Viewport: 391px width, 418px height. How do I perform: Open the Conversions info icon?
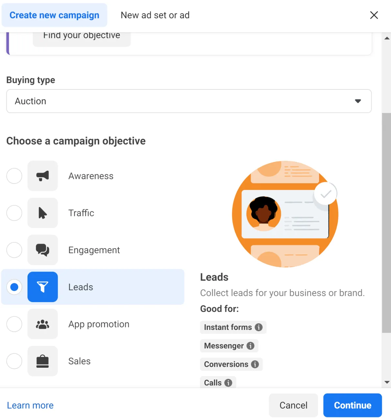255,364
